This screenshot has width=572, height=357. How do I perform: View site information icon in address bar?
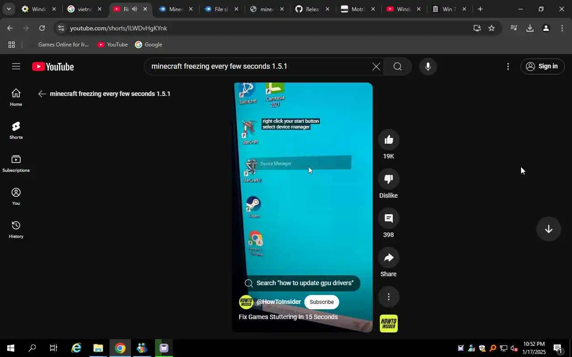coord(61,28)
